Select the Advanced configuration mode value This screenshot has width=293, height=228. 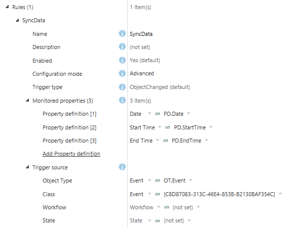(x=142, y=73)
